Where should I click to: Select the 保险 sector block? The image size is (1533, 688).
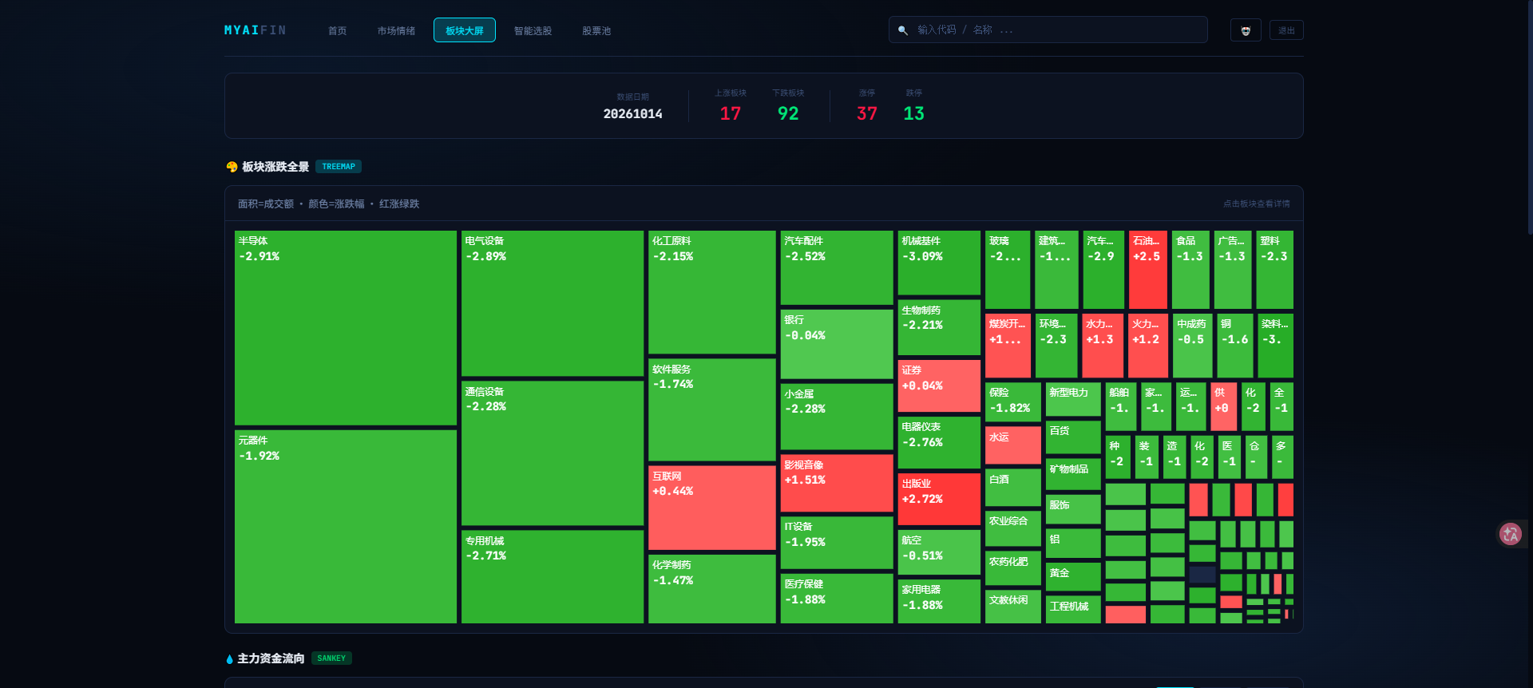[x=1013, y=402]
